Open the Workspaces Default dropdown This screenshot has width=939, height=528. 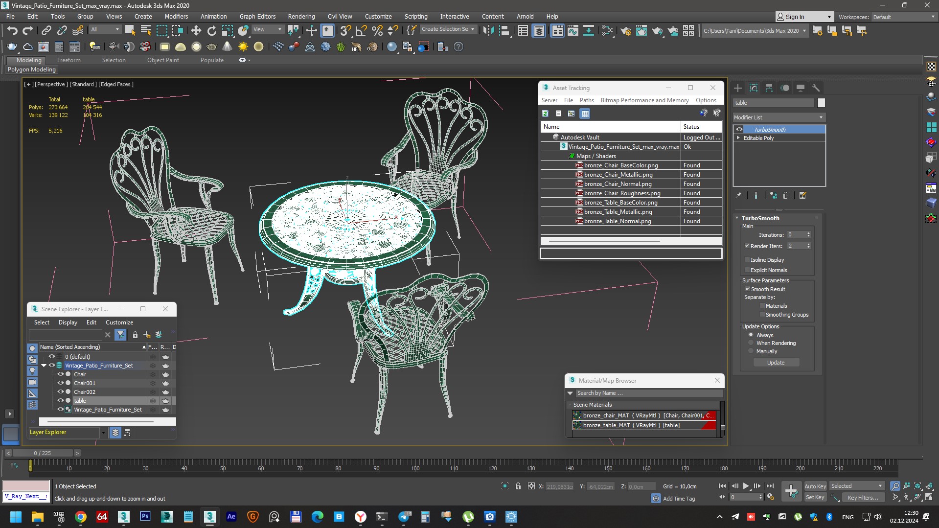(x=903, y=17)
